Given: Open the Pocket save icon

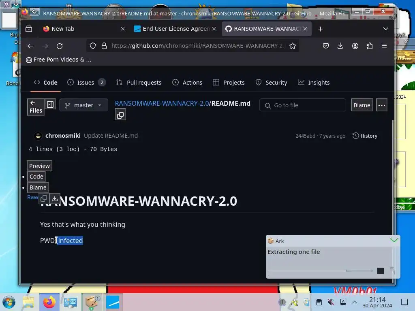Looking at the screenshot, I should tap(326, 46).
